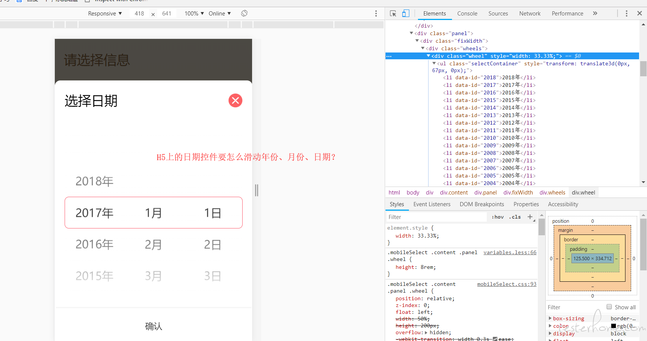Click the 确认 confirm button

click(153, 326)
